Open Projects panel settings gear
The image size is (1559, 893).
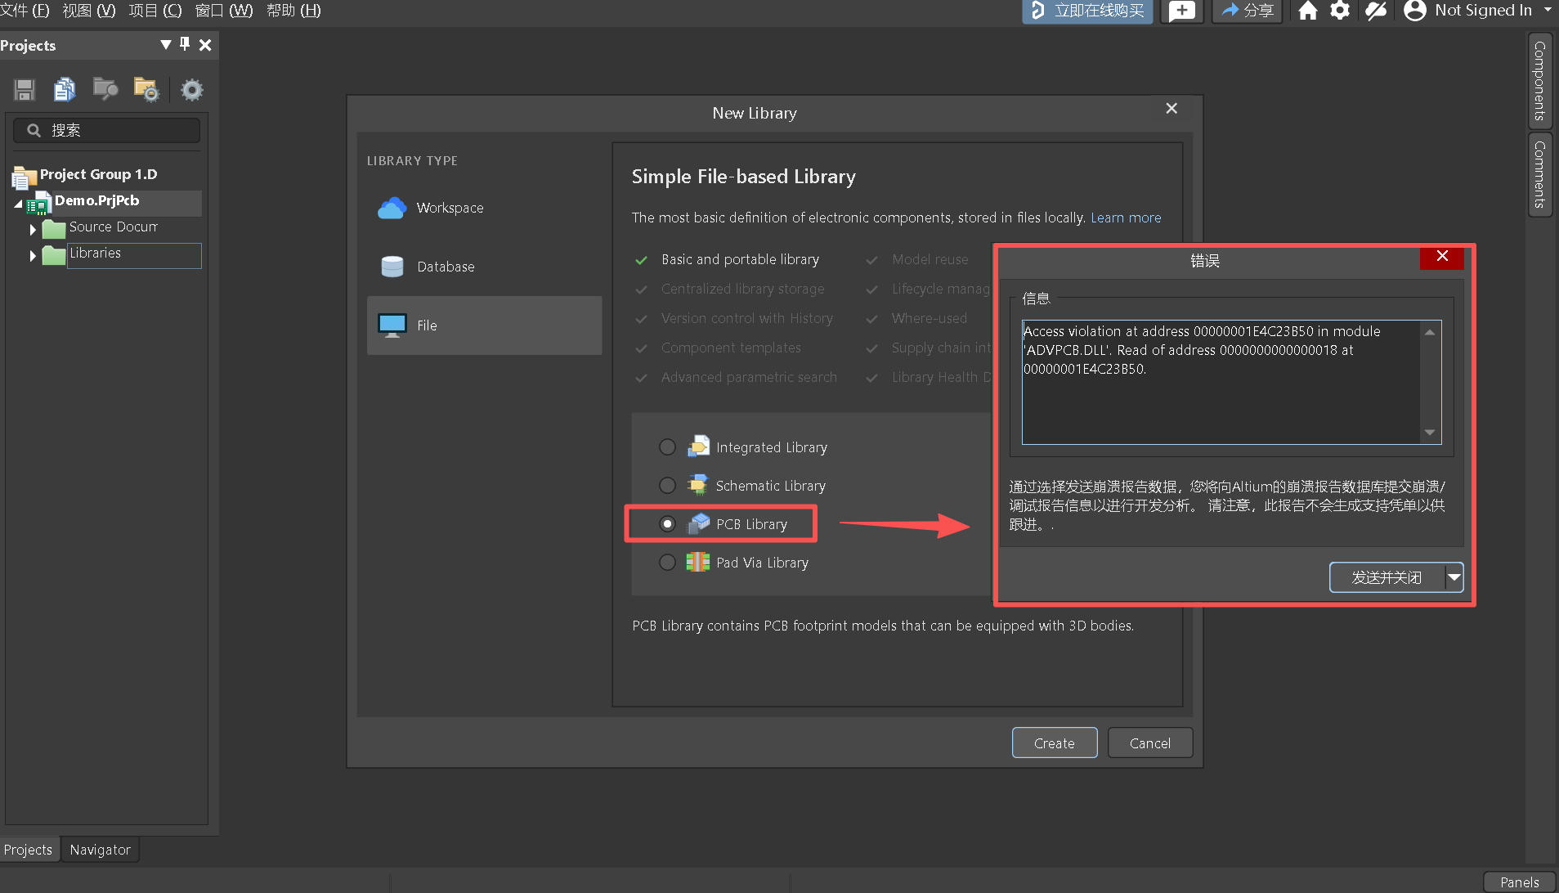click(192, 89)
